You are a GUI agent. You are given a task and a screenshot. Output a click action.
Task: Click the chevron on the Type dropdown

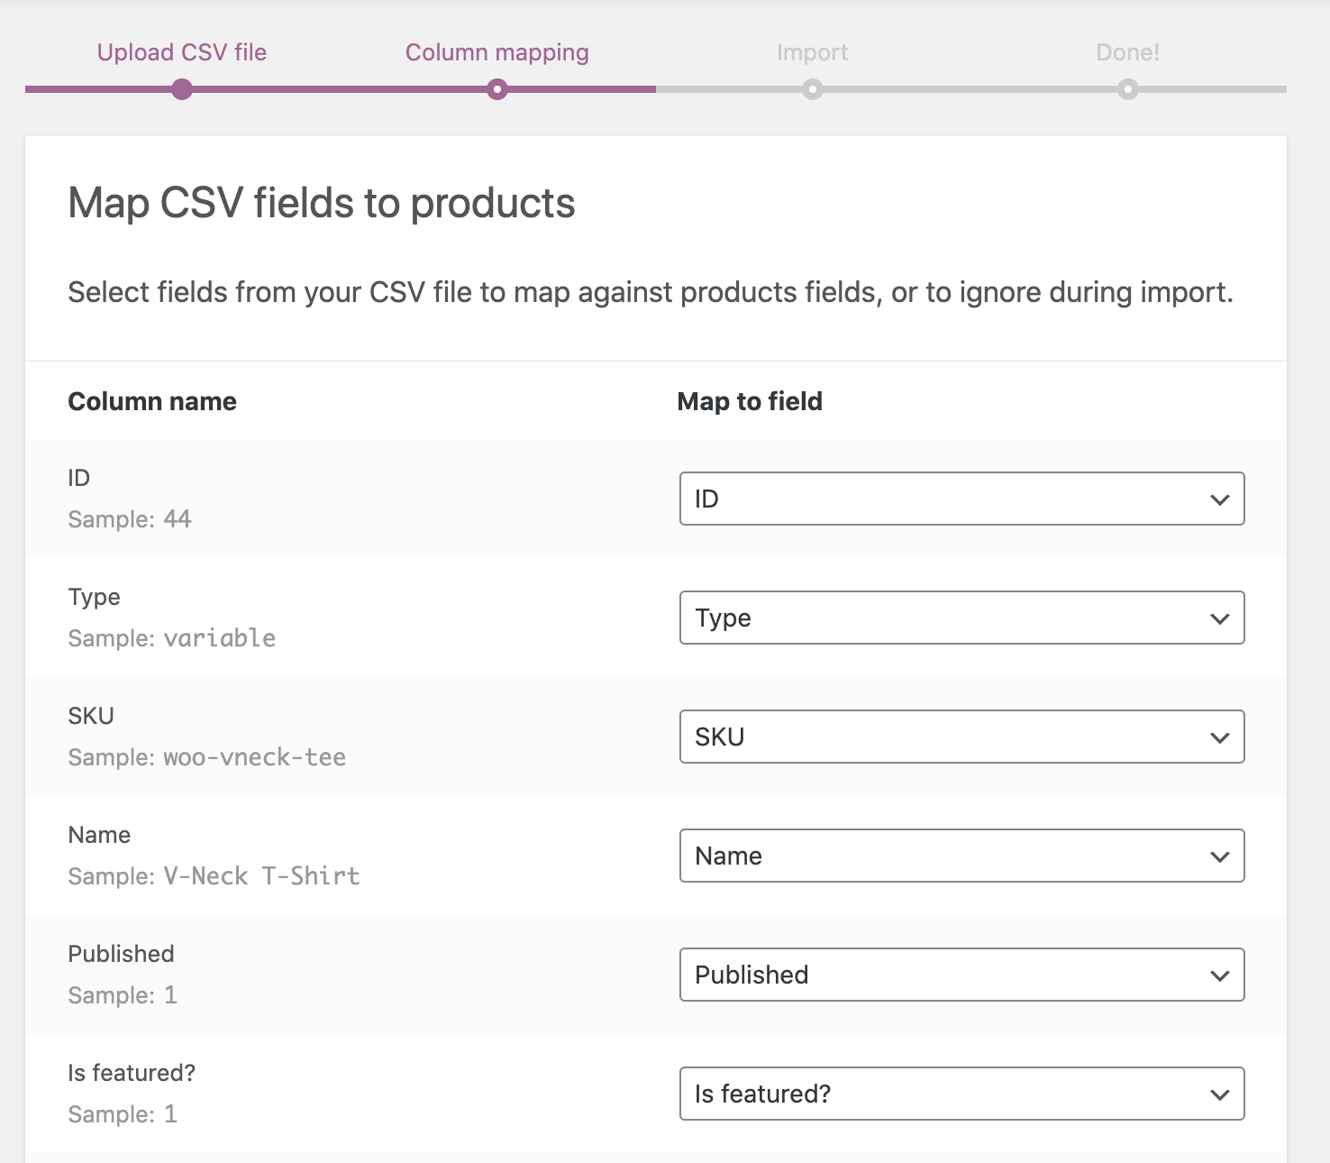(x=1220, y=618)
